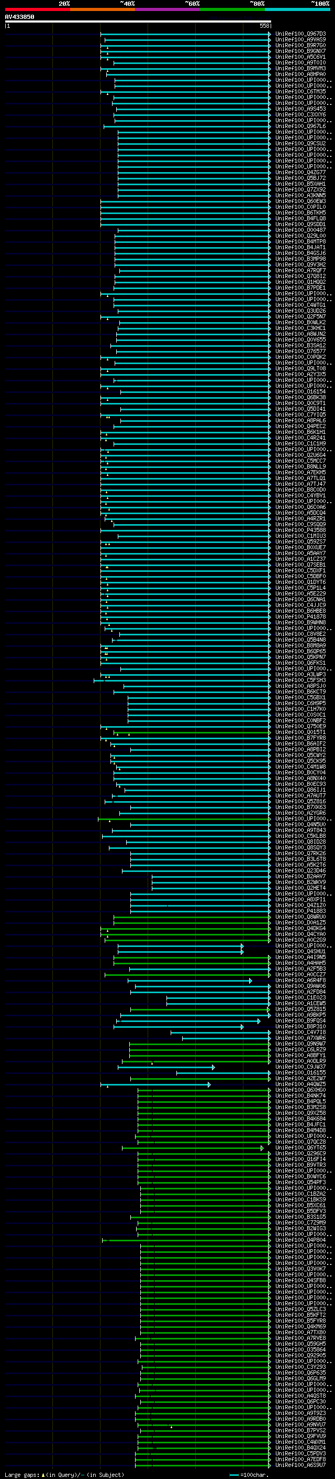The image size is (335, 1479).
Task: Open hit UniRef100_B9R7G0
Action: coord(300,45)
